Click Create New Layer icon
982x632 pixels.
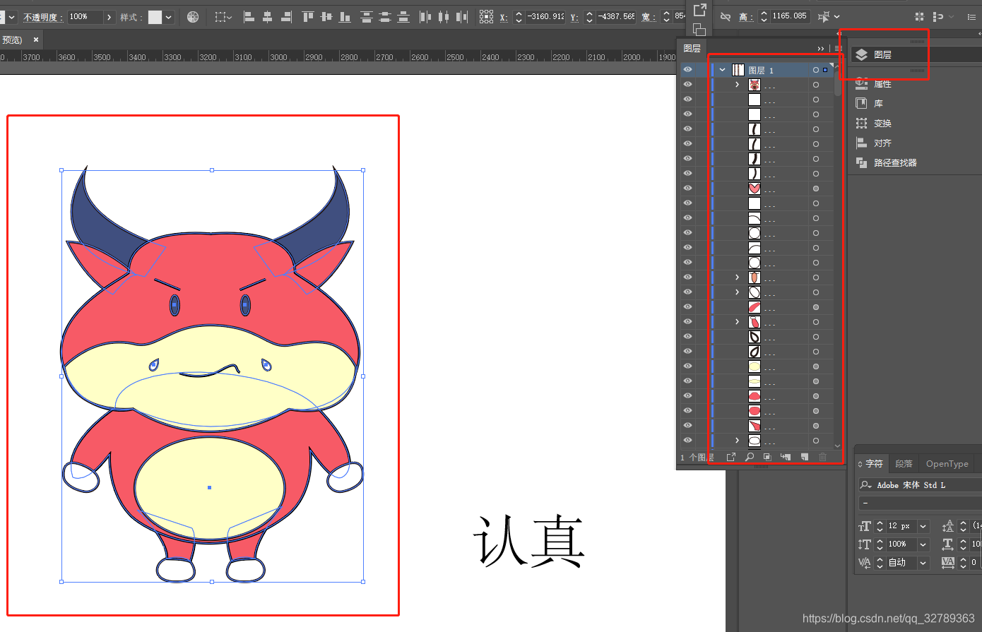pyautogui.click(x=804, y=457)
